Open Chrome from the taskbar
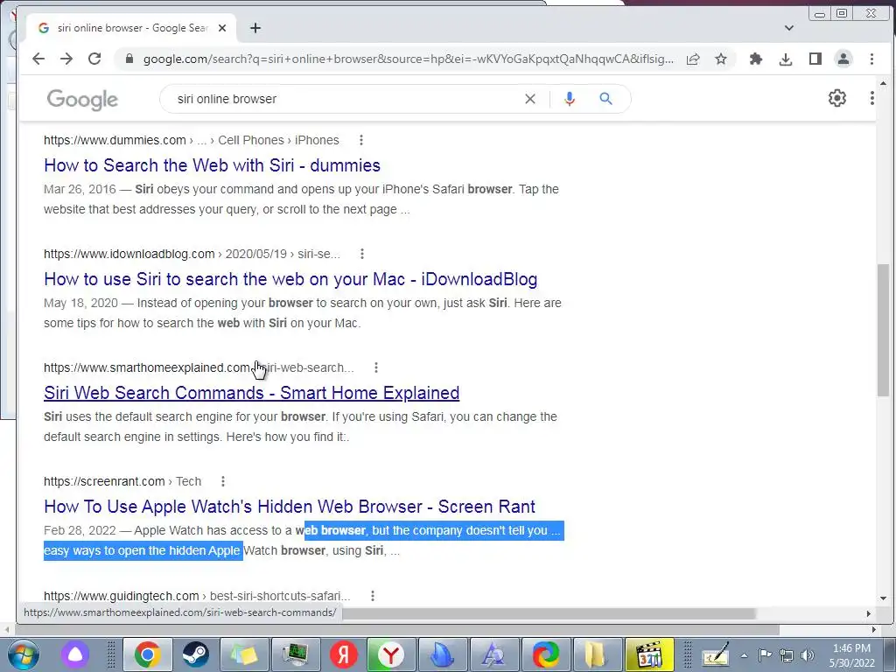Image resolution: width=896 pixels, height=672 pixels. [x=147, y=654]
